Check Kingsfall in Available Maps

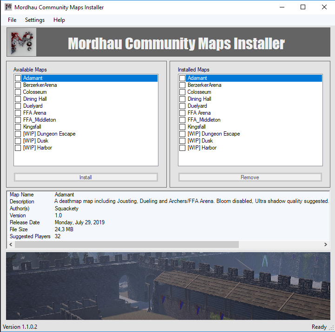[x=18, y=127]
